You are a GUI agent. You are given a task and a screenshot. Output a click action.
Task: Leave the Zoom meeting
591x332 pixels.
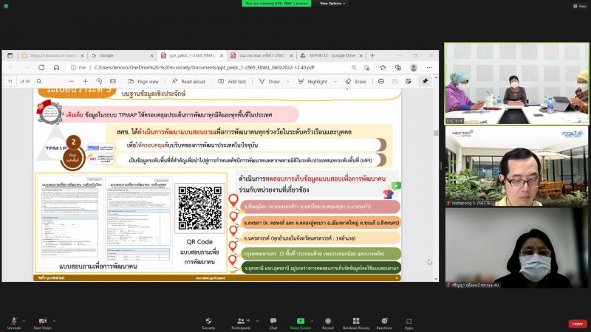point(578,323)
